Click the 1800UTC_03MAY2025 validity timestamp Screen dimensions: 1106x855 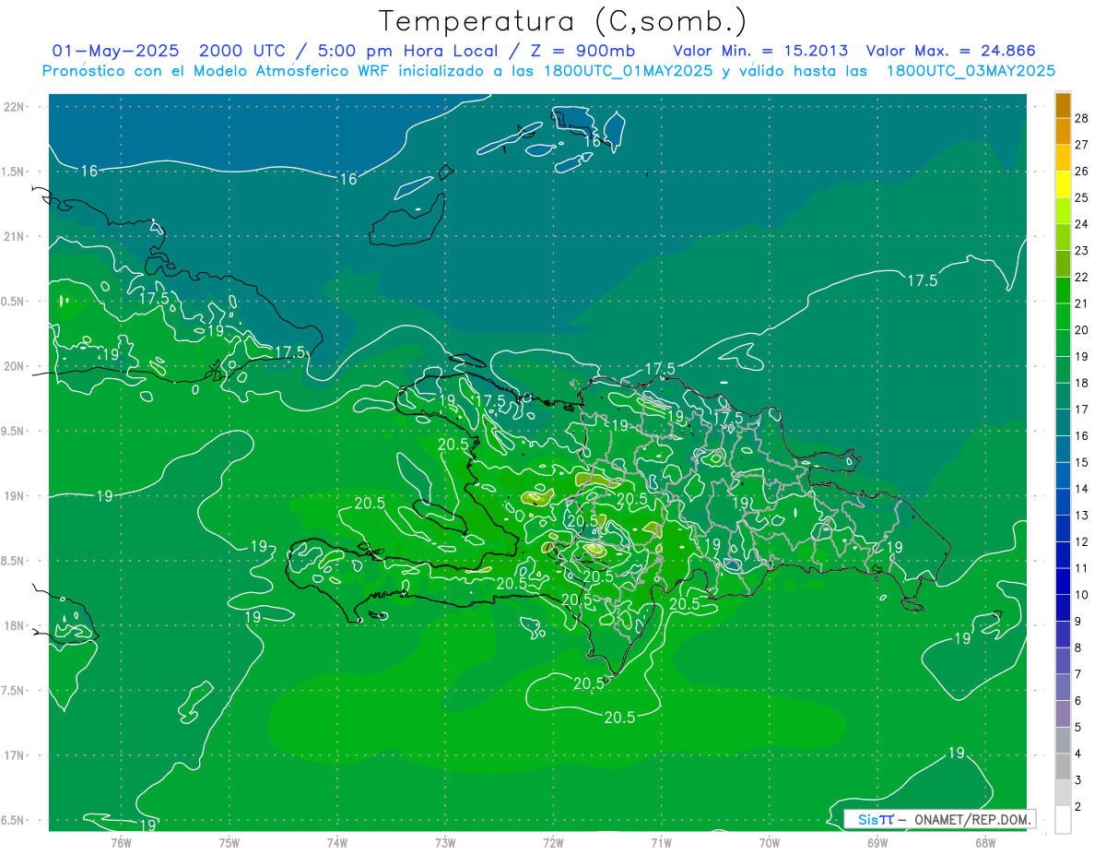pos(971,71)
